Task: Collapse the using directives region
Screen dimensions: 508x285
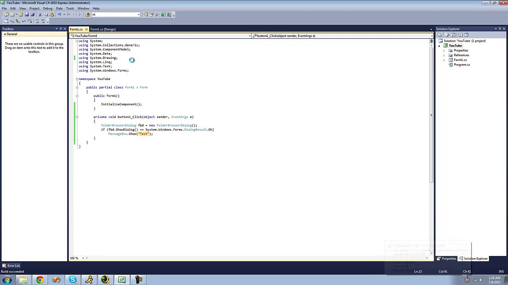Action: pyautogui.click(x=77, y=41)
